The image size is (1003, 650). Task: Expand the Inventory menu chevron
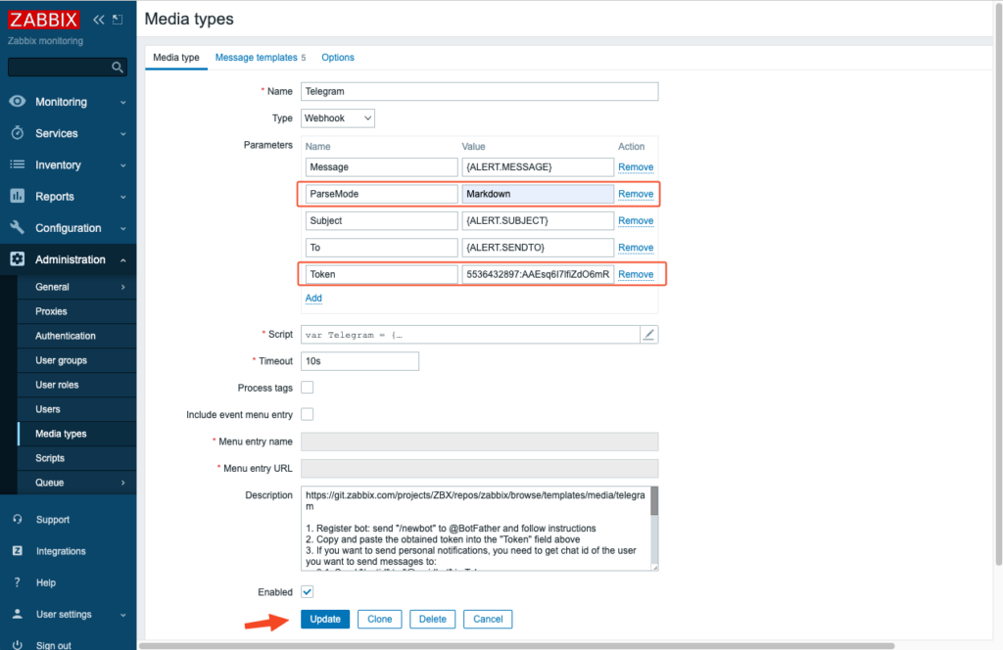point(122,165)
